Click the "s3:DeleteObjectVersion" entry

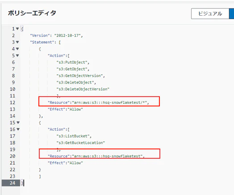point(83,89)
